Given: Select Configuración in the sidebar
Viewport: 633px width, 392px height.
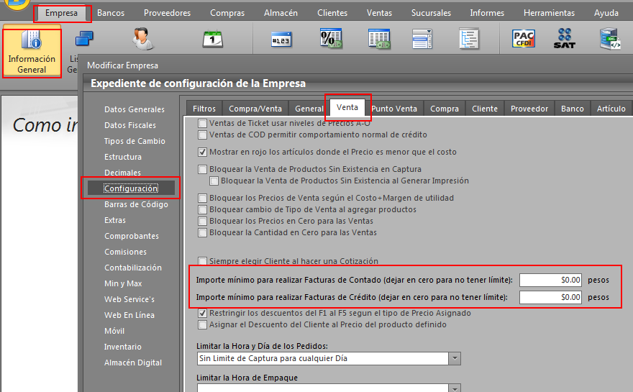Looking at the screenshot, I should [131, 188].
